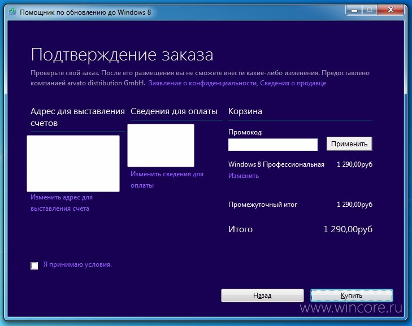Click the billing address details box
Viewport: 412px width, 326px height.
point(73,163)
